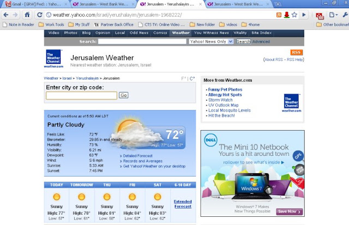Reload the page with the refresh icon
Viewport: 349px width, 225px height.
40,15
